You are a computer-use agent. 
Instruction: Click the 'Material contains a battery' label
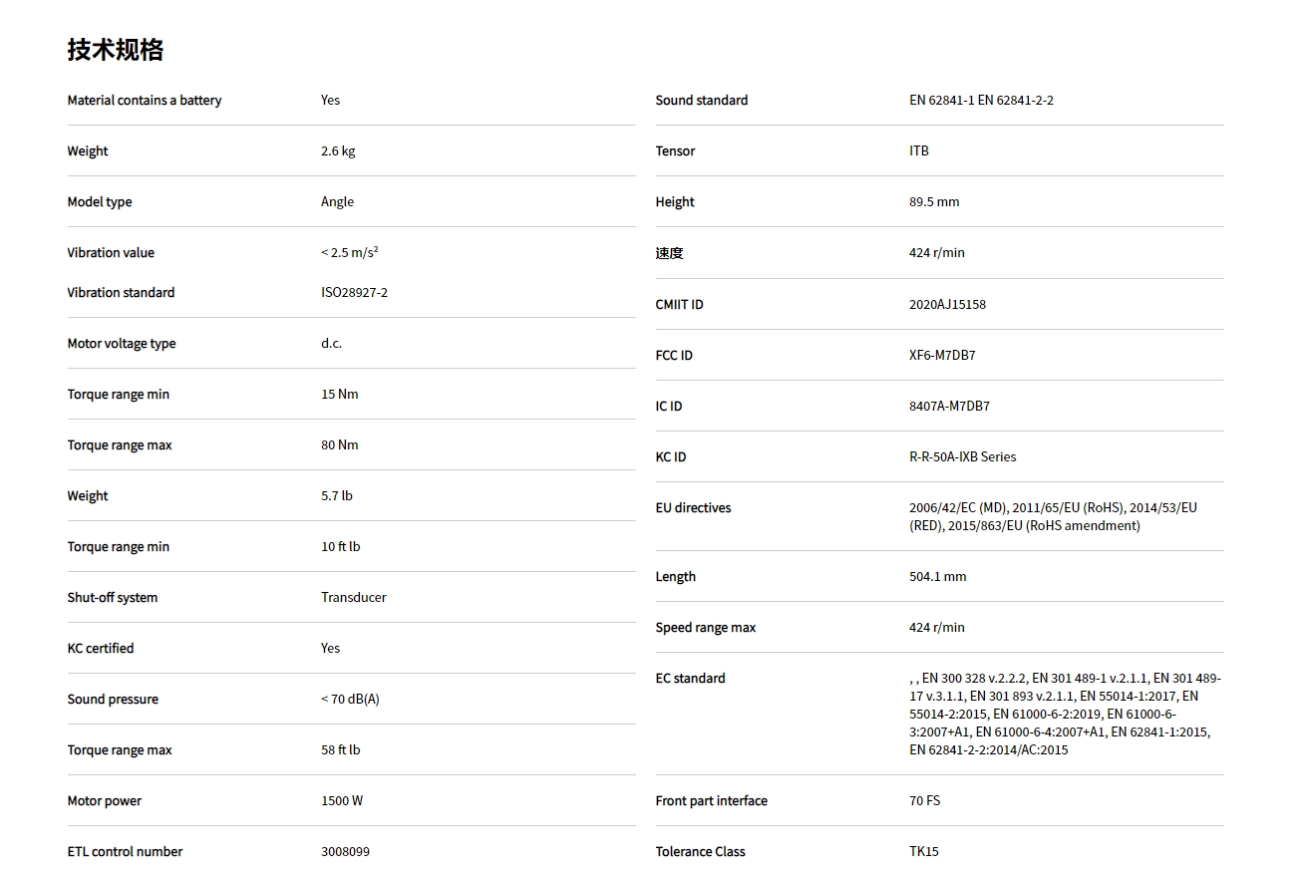[x=145, y=100]
